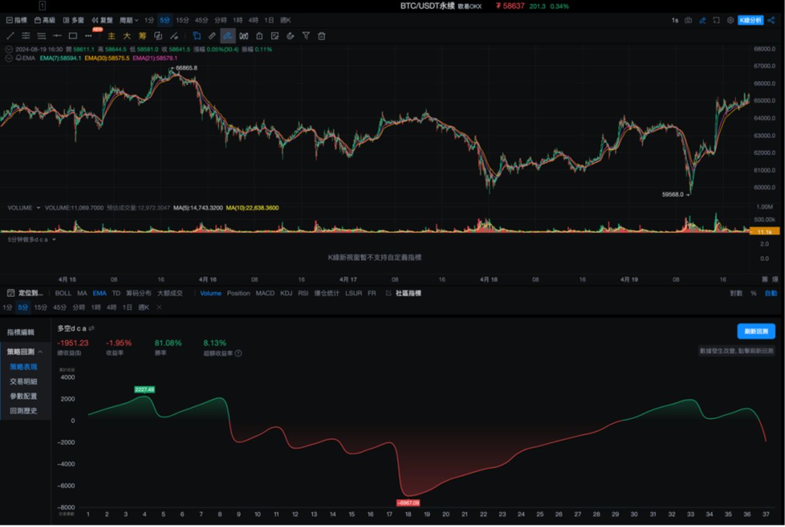The image size is (785, 527).
Task: Toggle the MACD sub-indicator
Action: click(265, 293)
